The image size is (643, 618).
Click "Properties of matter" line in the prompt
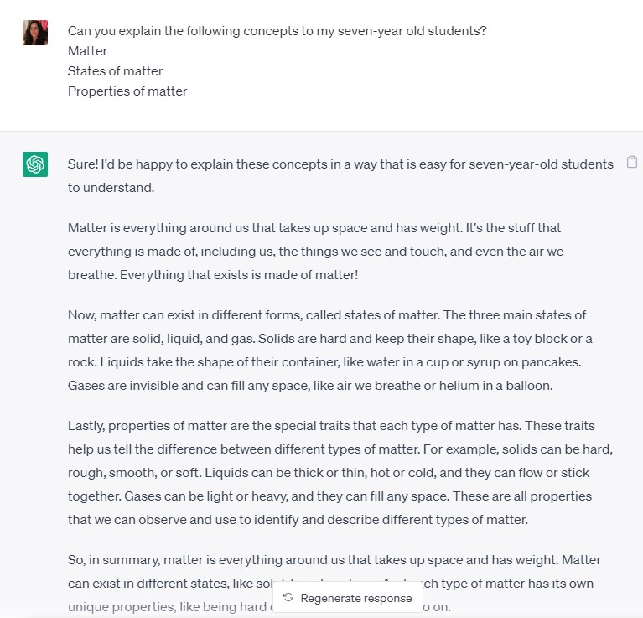pyautogui.click(x=127, y=91)
